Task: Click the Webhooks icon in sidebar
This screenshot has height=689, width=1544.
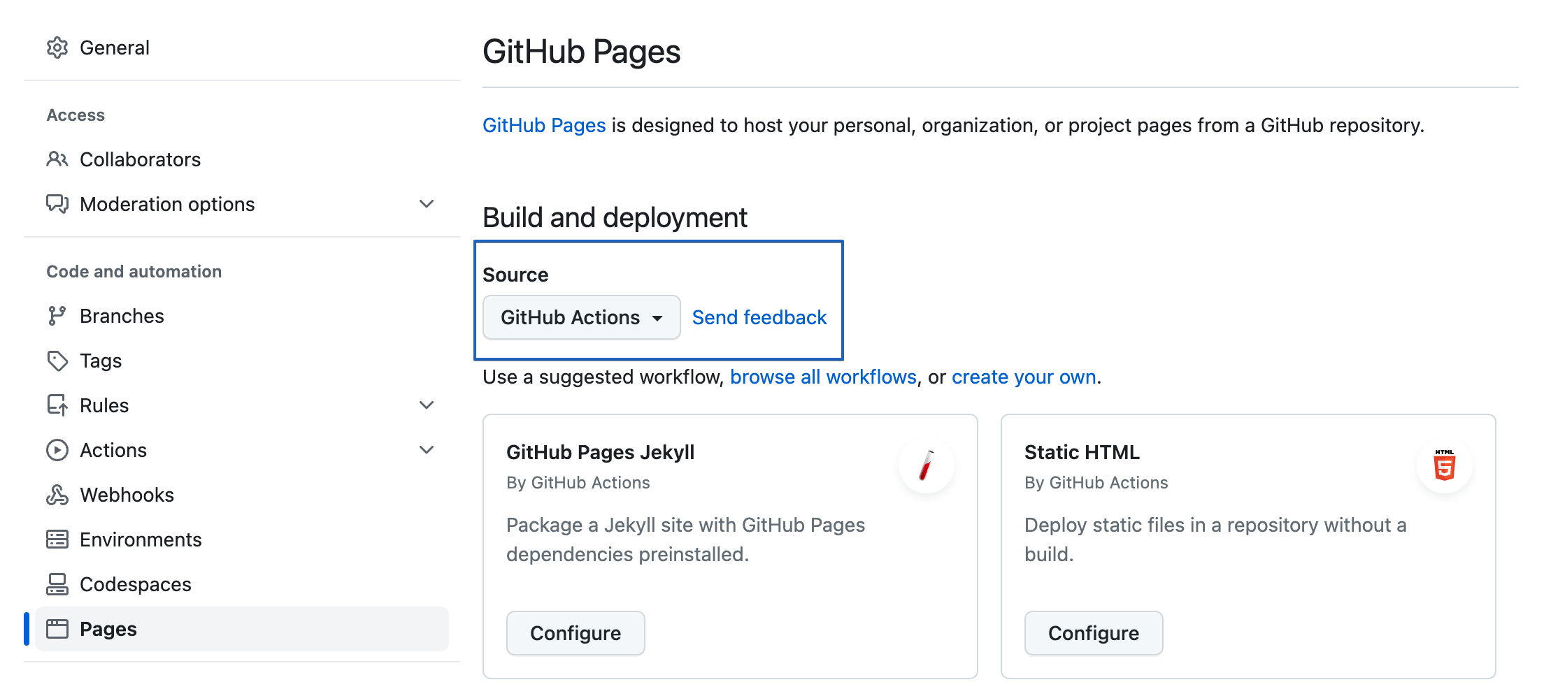Action: [57, 495]
